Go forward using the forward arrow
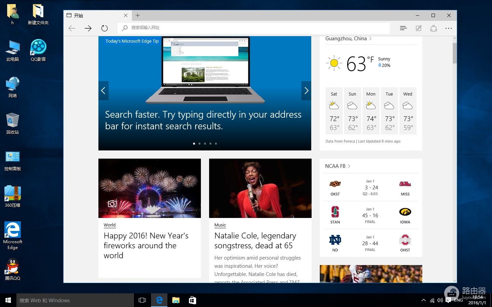This screenshot has height=307, width=492. 88,28
